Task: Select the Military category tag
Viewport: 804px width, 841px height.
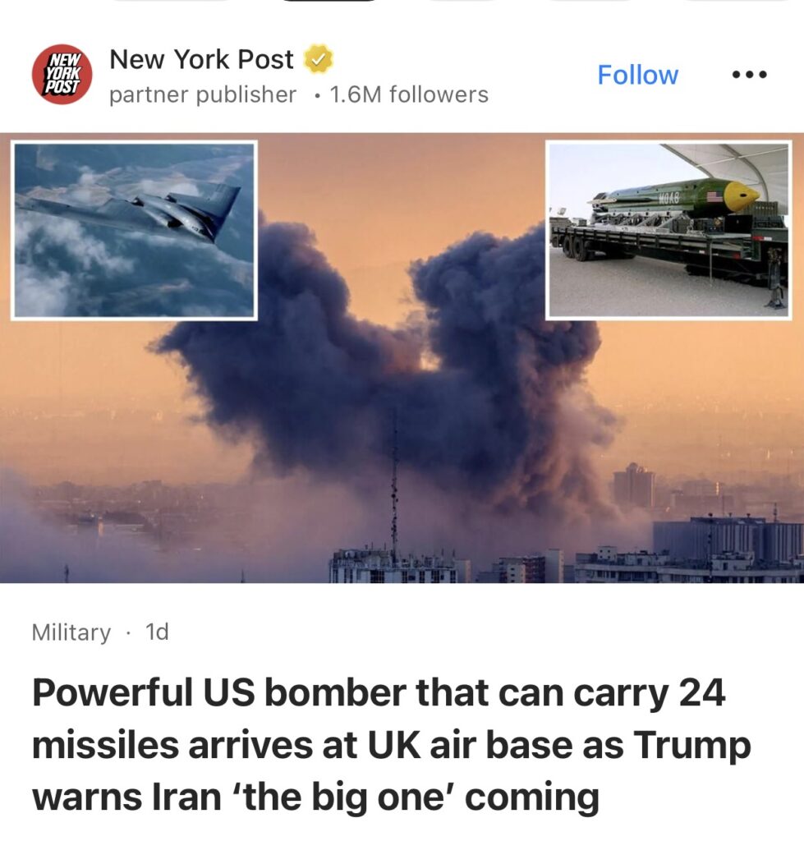Action: click(x=71, y=632)
